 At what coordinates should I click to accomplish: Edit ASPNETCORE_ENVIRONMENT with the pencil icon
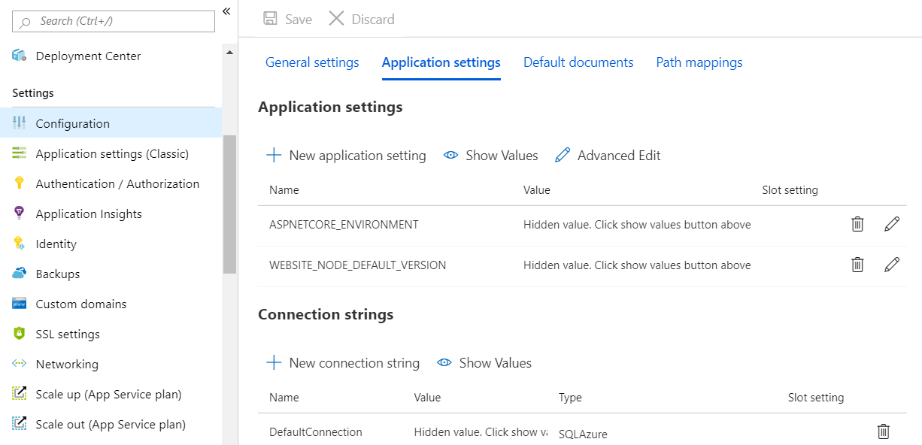tap(892, 224)
